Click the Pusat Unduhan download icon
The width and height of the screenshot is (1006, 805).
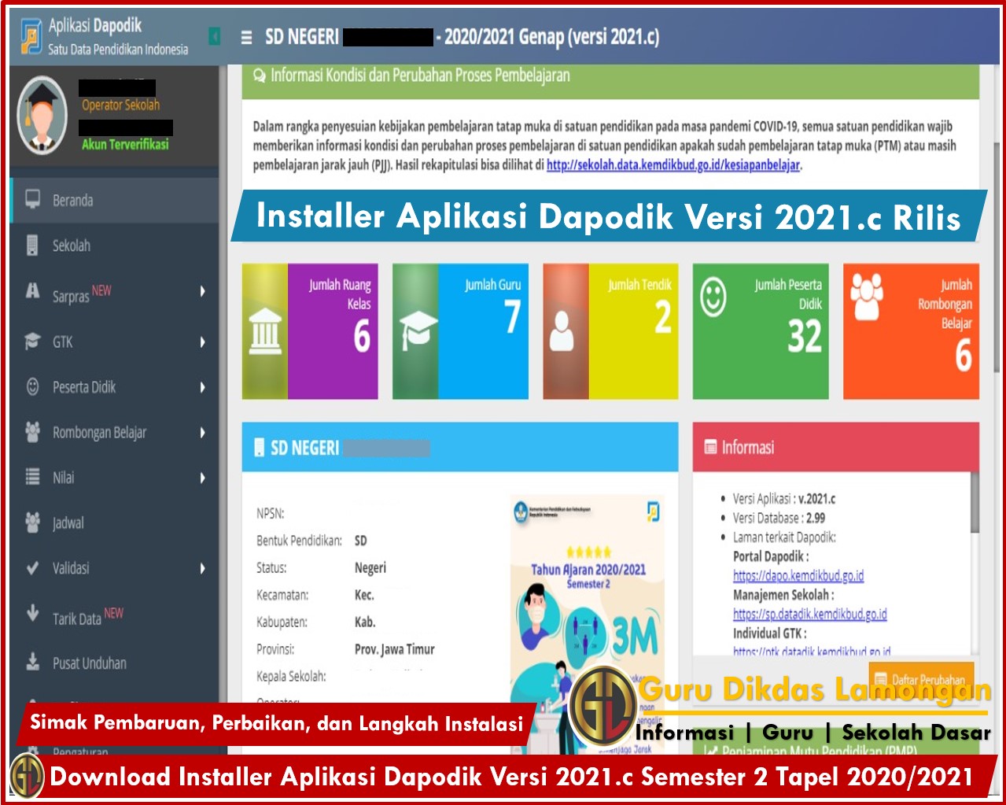32,662
